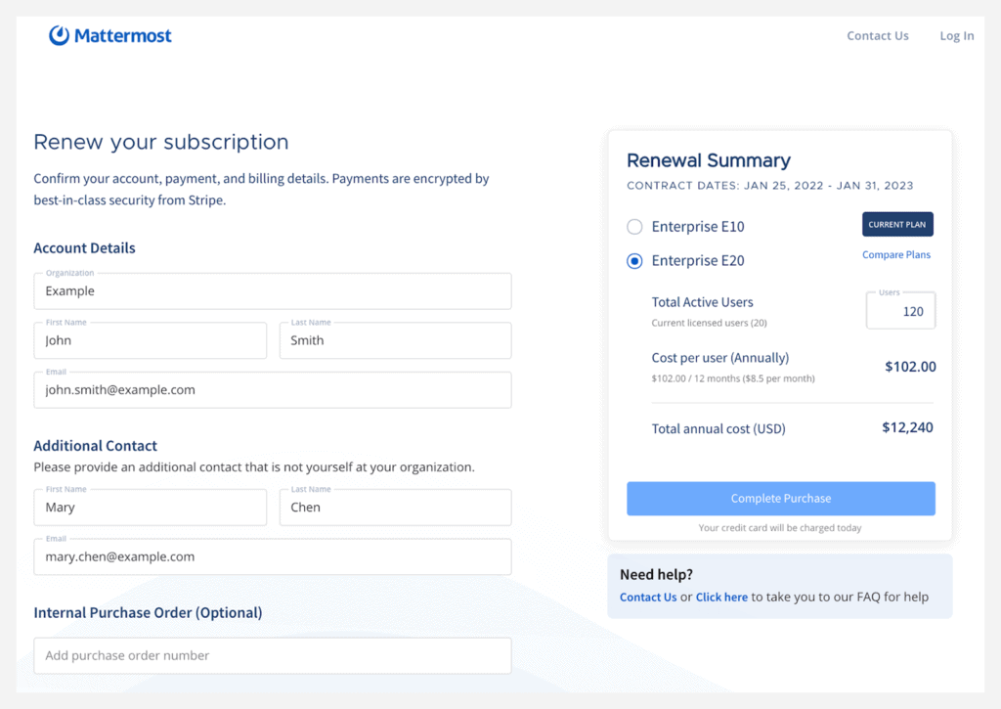1001x709 pixels.
Task: Open the Log In link
Action: [x=956, y=36]
